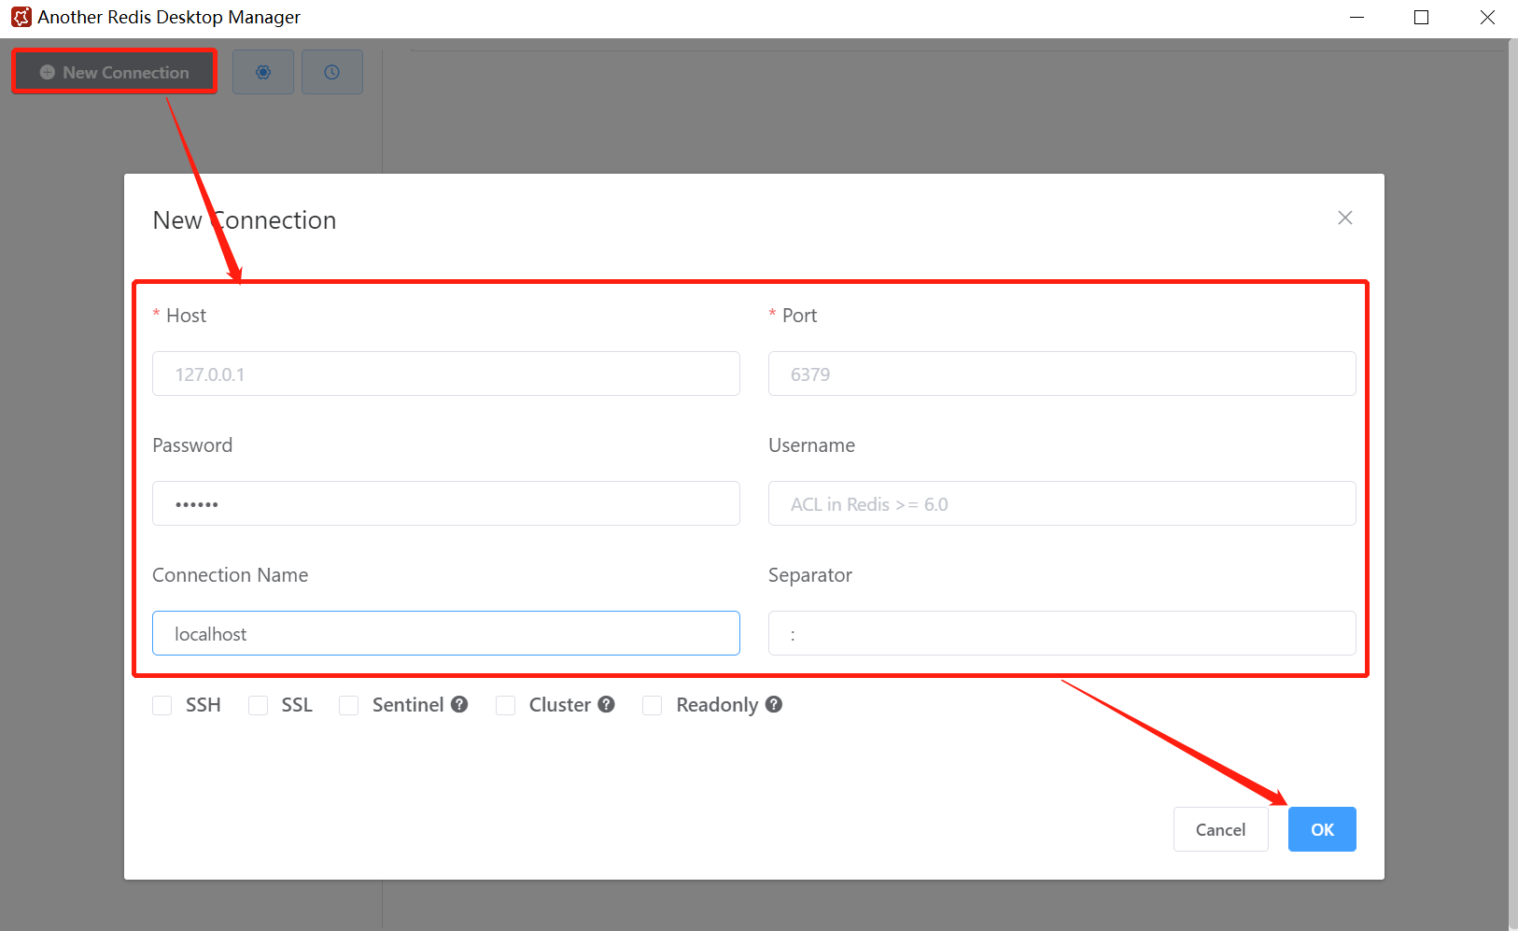Close the New Connection dialog with X

tap(1344, 218)
